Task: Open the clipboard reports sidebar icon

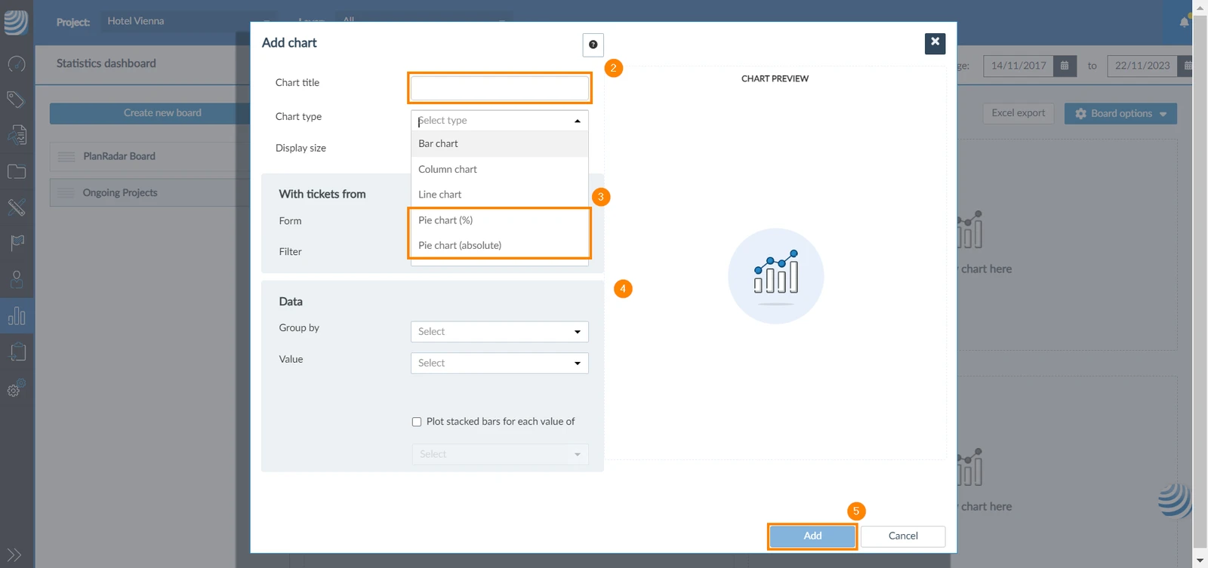Action: [x=17, y=352]
